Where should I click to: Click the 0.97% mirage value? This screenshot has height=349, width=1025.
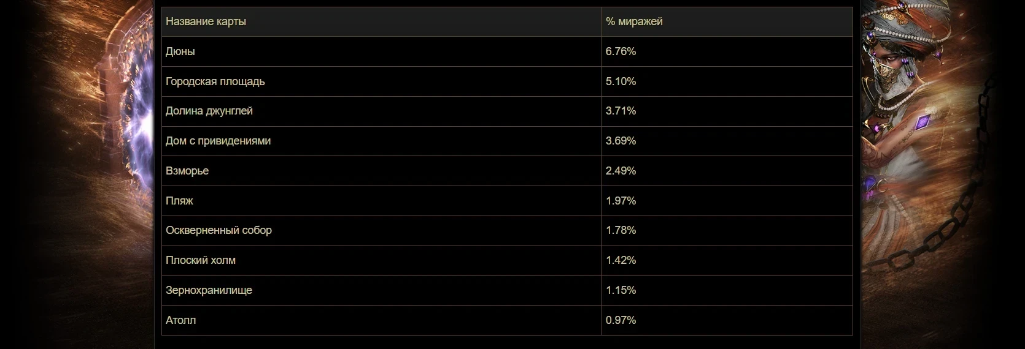tap(621, 320)
